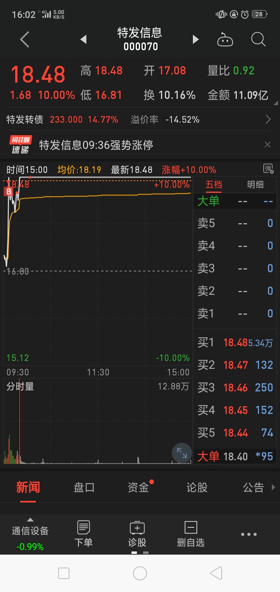Open the 公告 tab
280x592 pixels.
coord(253,487)
